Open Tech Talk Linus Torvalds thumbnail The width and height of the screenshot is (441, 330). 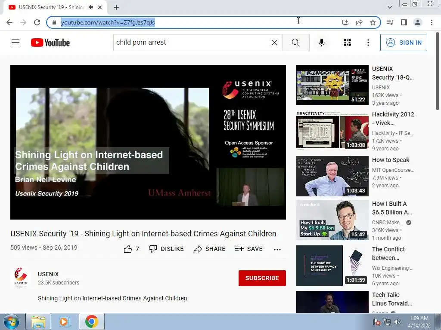point(332,302)
